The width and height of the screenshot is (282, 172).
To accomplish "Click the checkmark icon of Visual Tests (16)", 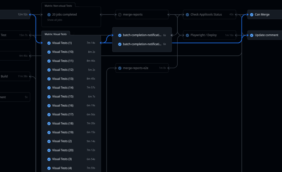I will pyautogui.click(x=49, y=106).
